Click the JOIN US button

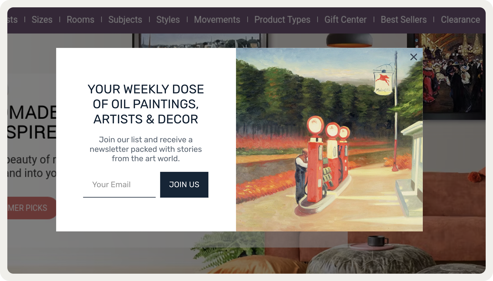click(x=184, y=184)
